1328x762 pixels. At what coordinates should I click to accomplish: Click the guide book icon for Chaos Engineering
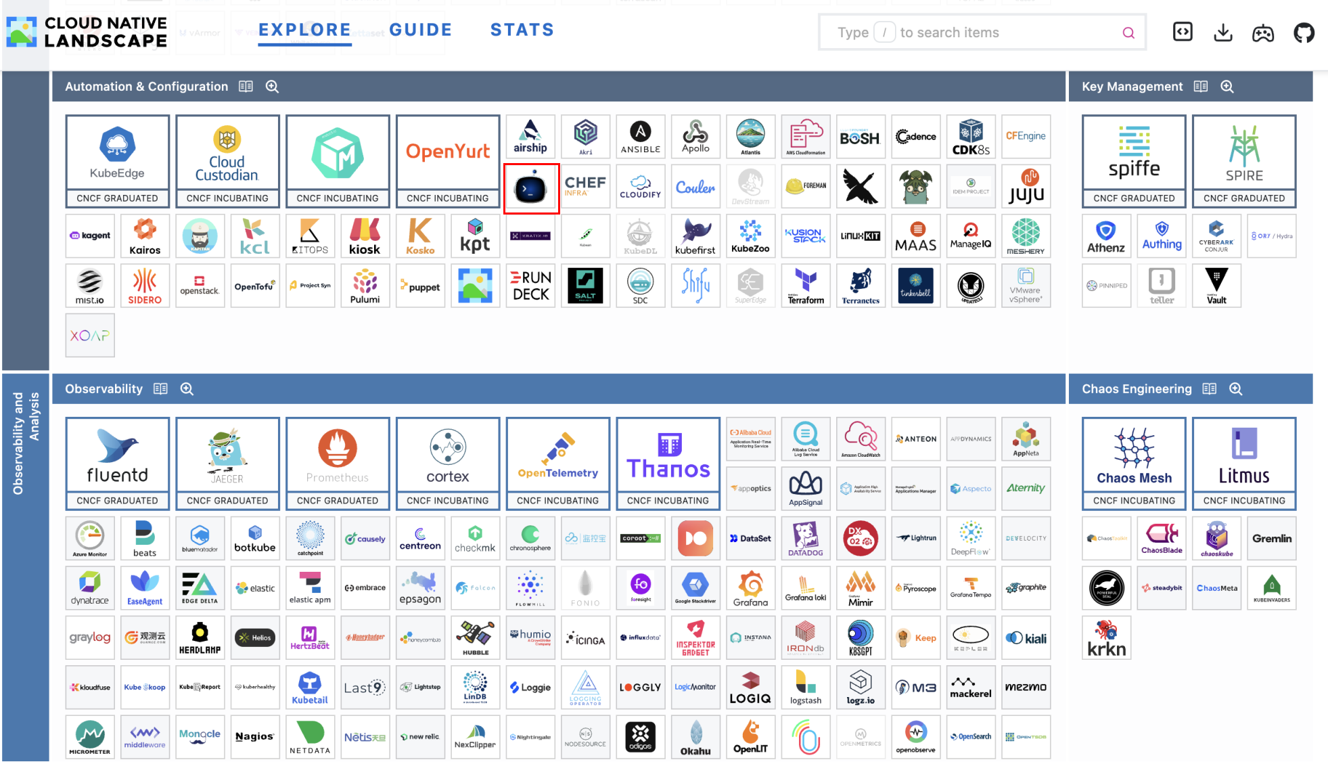tap(1210, 388)
